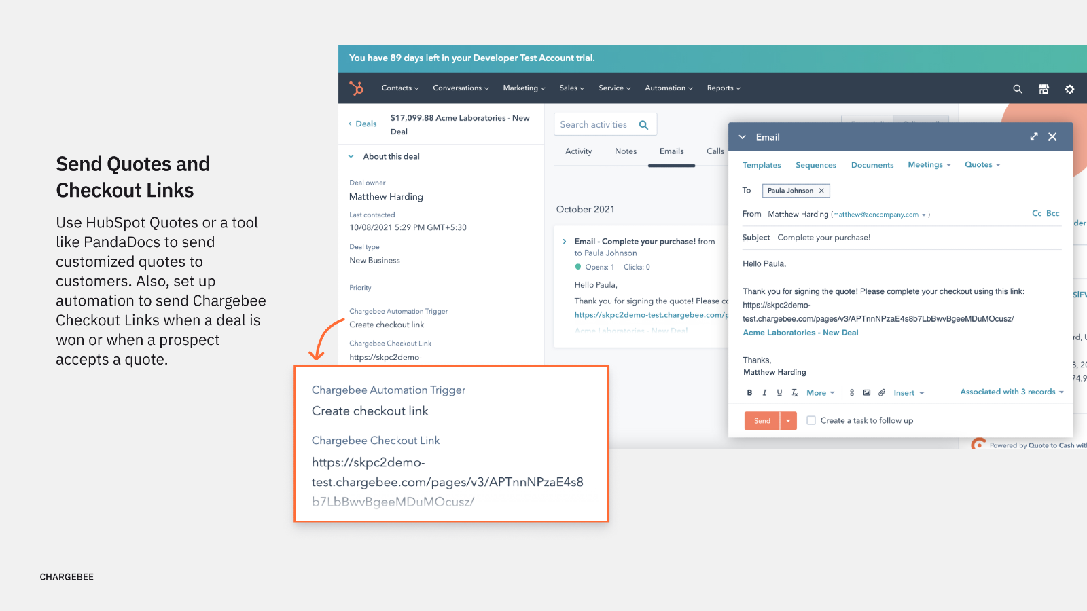Remove Paula Johnson from the To field
The image size is (1087, 611).
coord(821,191)
